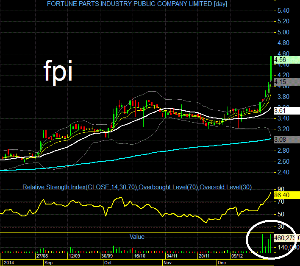Screen dimensions: 300x266
Task: Click the latest tall green candlestick
Action: pyautogui.click(x=271, y=68)
